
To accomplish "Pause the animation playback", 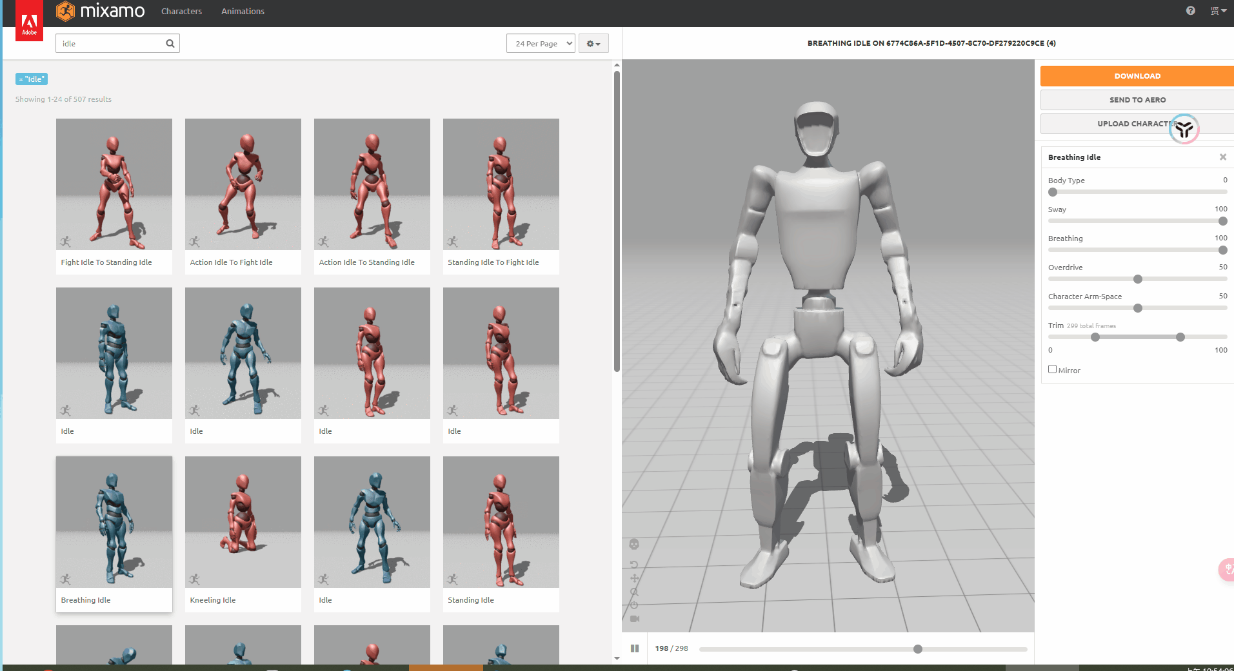I will (x=635, y=648).
